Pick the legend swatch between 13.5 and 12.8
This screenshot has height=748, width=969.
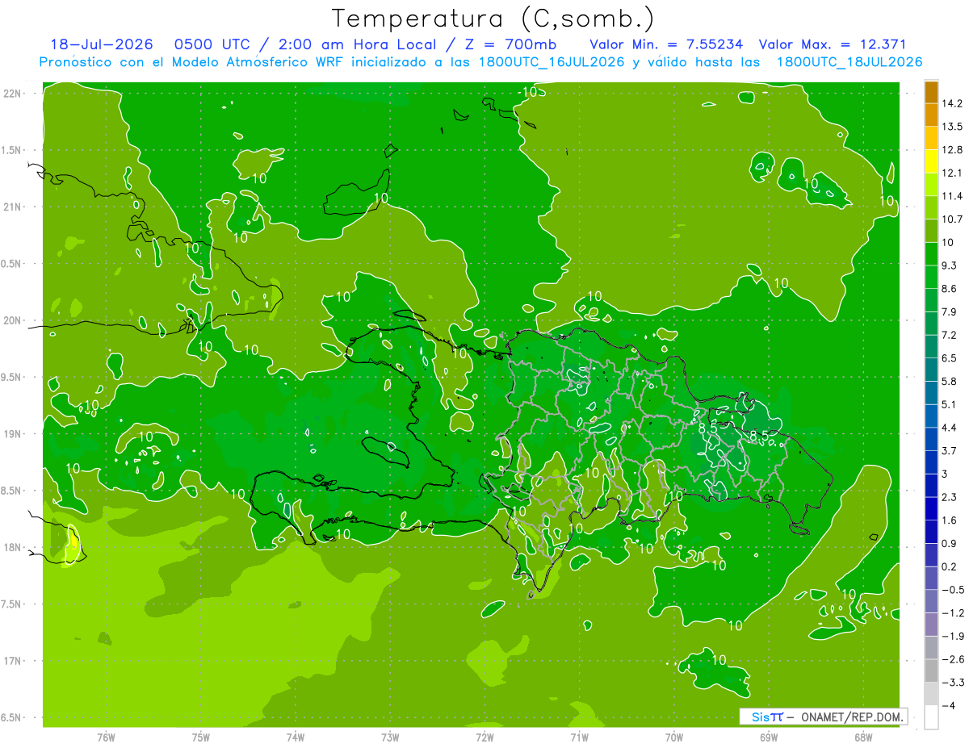click(931, 138)
